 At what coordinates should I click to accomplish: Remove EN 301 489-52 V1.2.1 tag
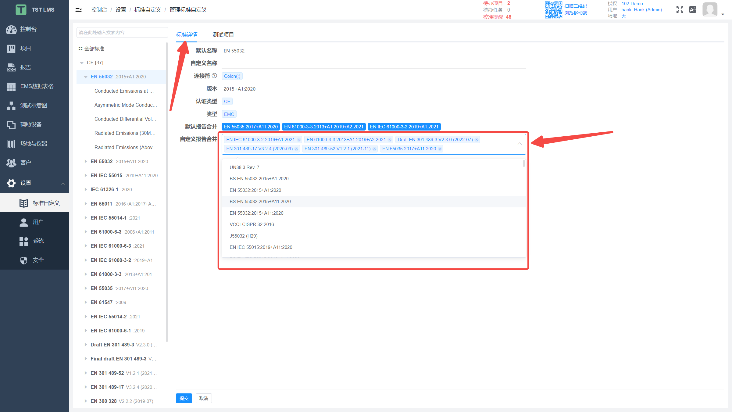pos(374,149)
